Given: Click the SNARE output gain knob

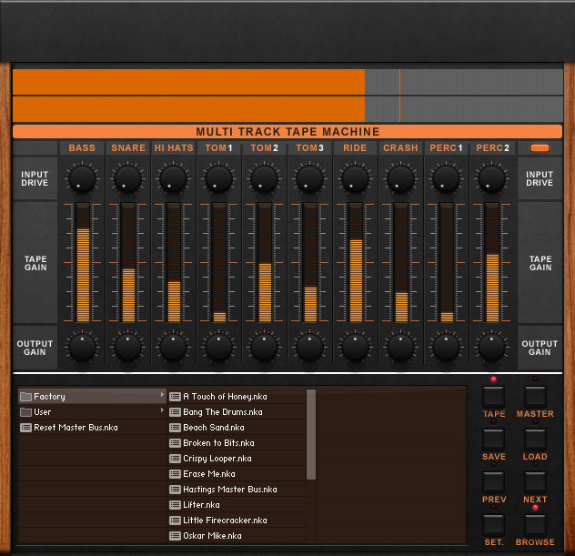Looking at the screenshot, I should click(x=127, y=347).
